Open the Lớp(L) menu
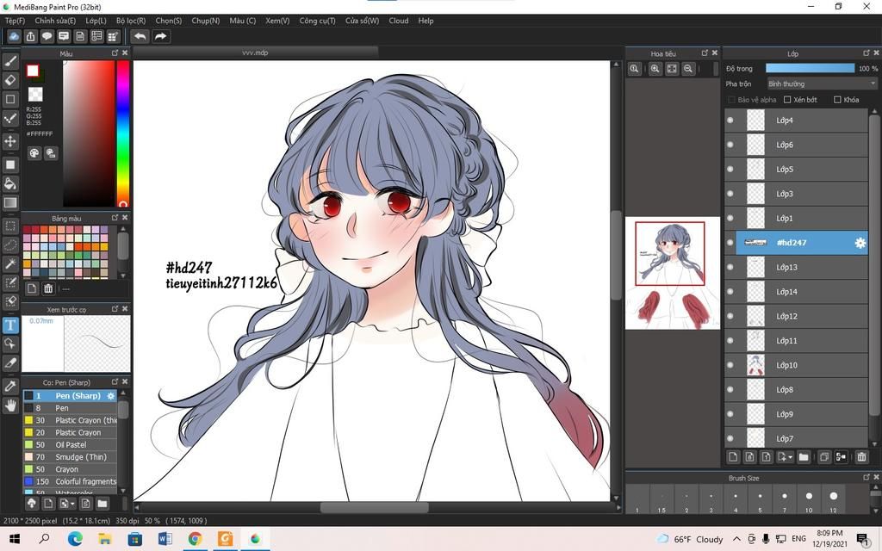Viewport: 882px width, 551px height. point(96,21)
